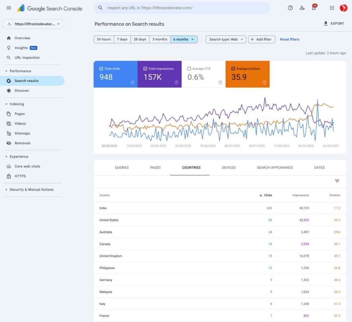Screen dimensions: 352x322
Task: Open the Google apps grid
Action: 332,8
